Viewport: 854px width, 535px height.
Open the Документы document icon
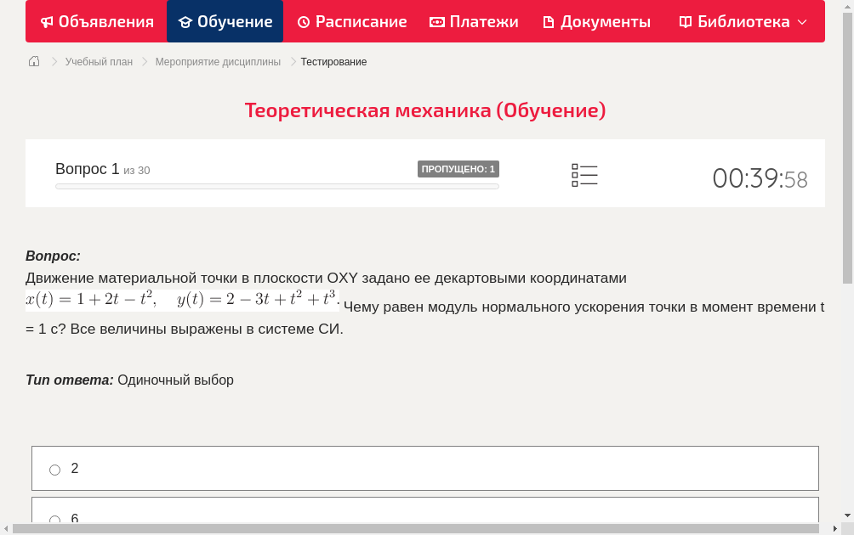pos(549,21)
